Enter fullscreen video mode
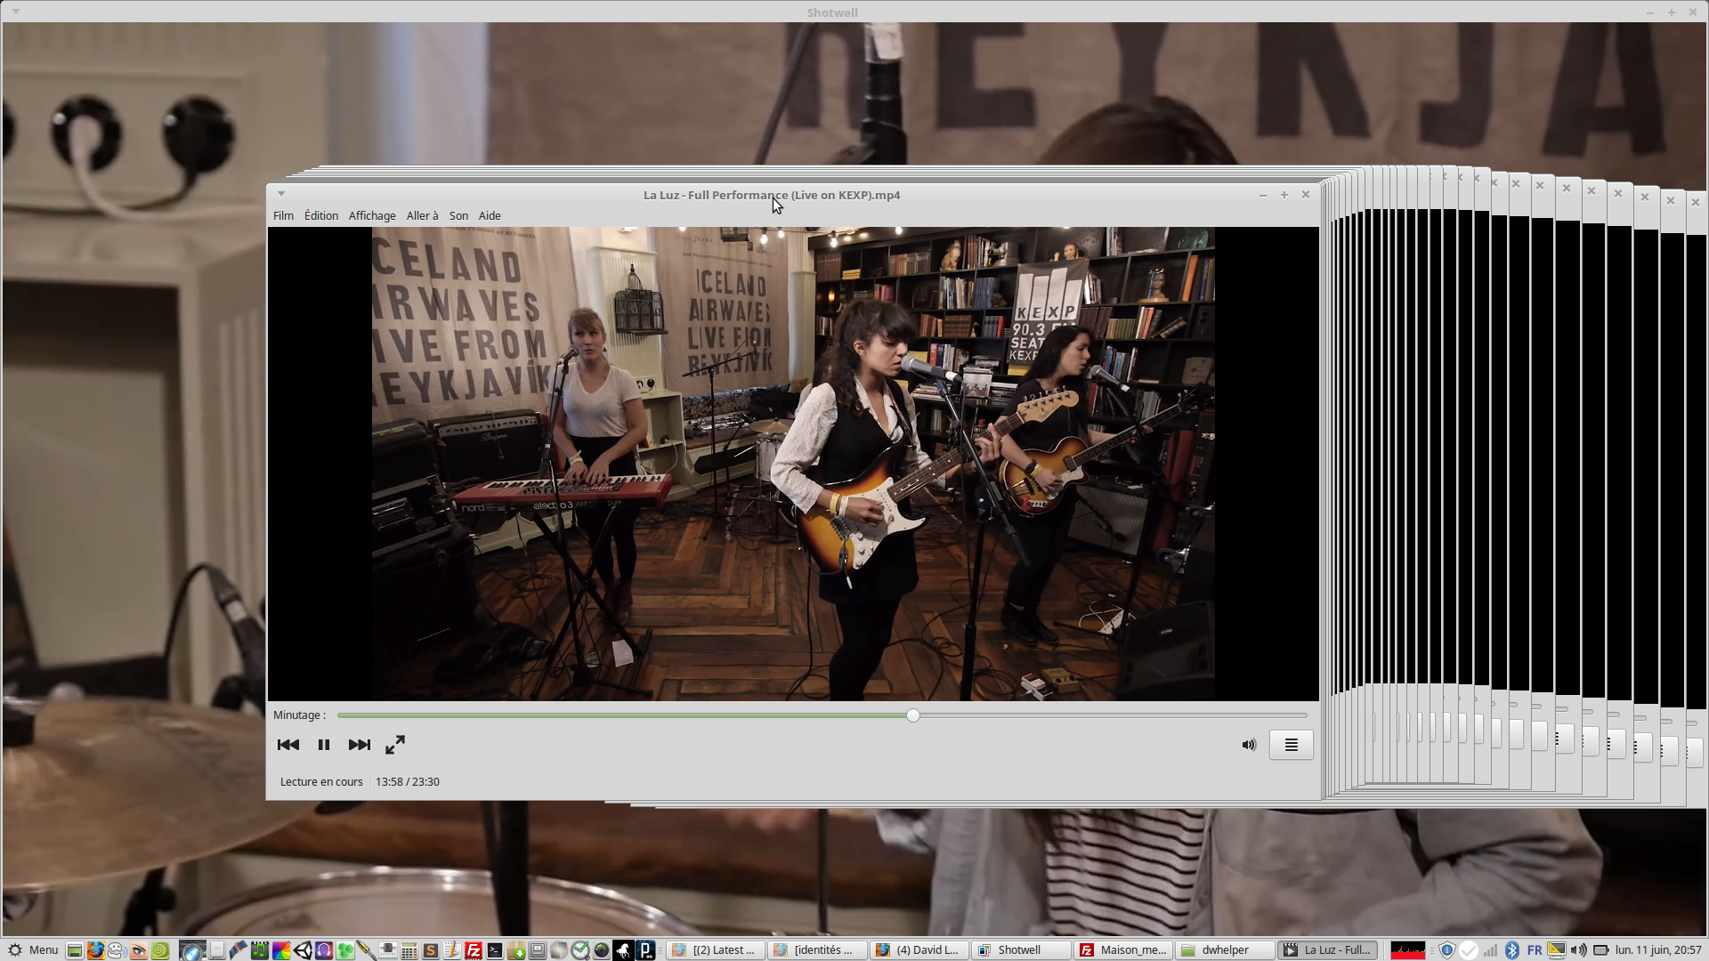Image resolution: width=1709 pixels, height=961 pixels. tap(395, 745)
